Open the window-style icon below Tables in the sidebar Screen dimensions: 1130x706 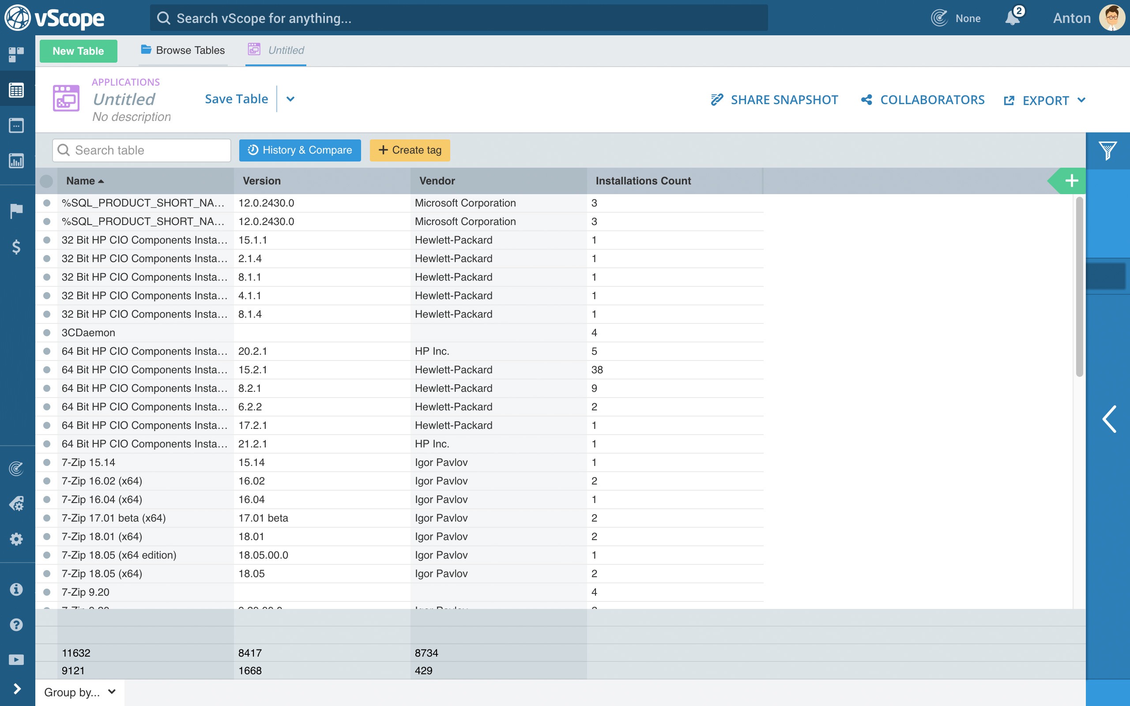[x=16, y=125]
